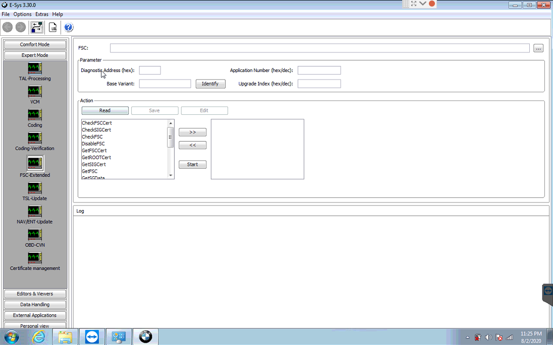Click the Diagnostic Address hex field
Viewport: 553px width, 345px height.
[150, 70]
